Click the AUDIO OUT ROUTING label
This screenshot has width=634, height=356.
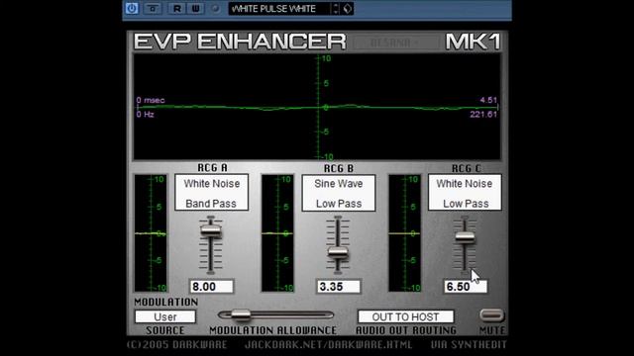point(406,330)
